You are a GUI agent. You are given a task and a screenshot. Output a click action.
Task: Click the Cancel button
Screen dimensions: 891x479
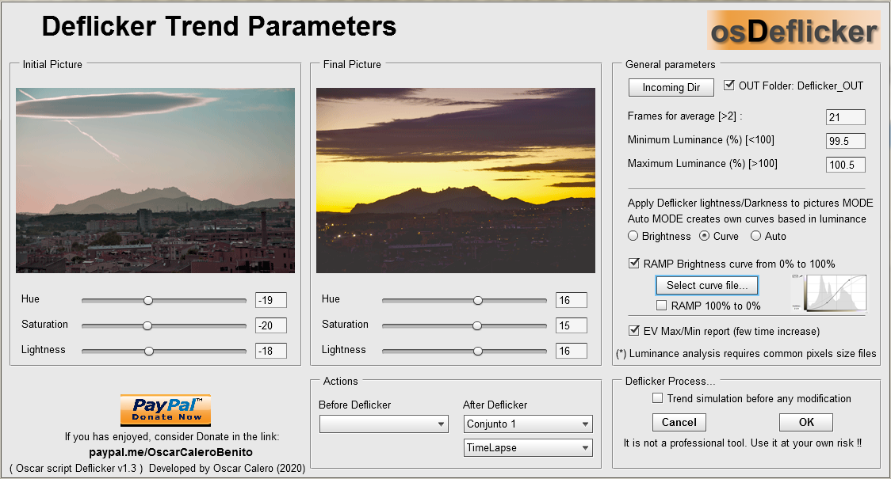point(679,422)
